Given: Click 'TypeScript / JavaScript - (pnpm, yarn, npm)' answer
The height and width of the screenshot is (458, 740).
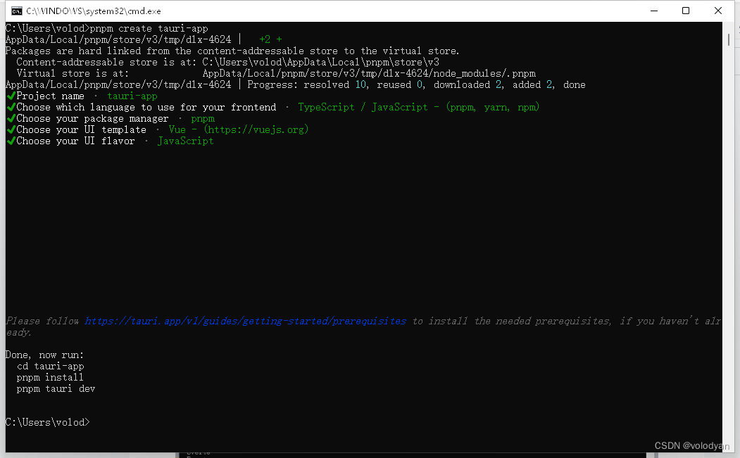Looking at the screenshot, I should click(419, 108).
